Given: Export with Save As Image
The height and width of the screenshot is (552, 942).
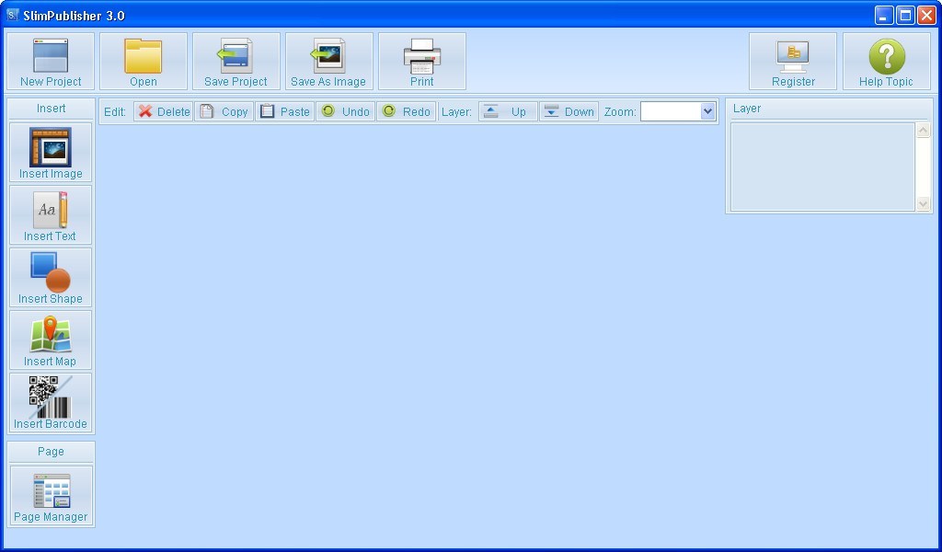Looking at the screenshot, I should [x=329, y=62].
